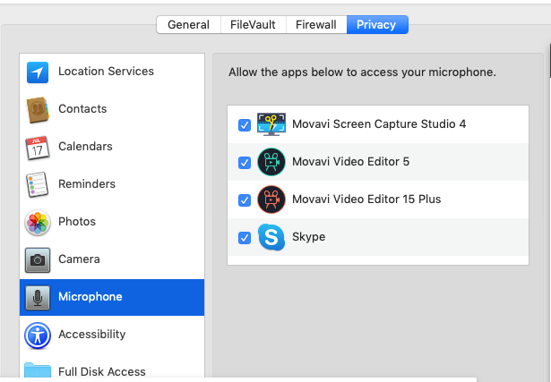Click the Movavi Video Editor 15 Plus icon
Image resolution: width=551 pixels, height=382 pixels.
[271, 199]
